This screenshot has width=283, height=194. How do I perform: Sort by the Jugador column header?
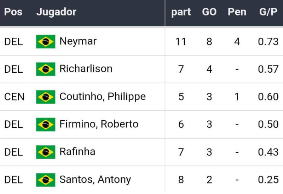(56, 12)
